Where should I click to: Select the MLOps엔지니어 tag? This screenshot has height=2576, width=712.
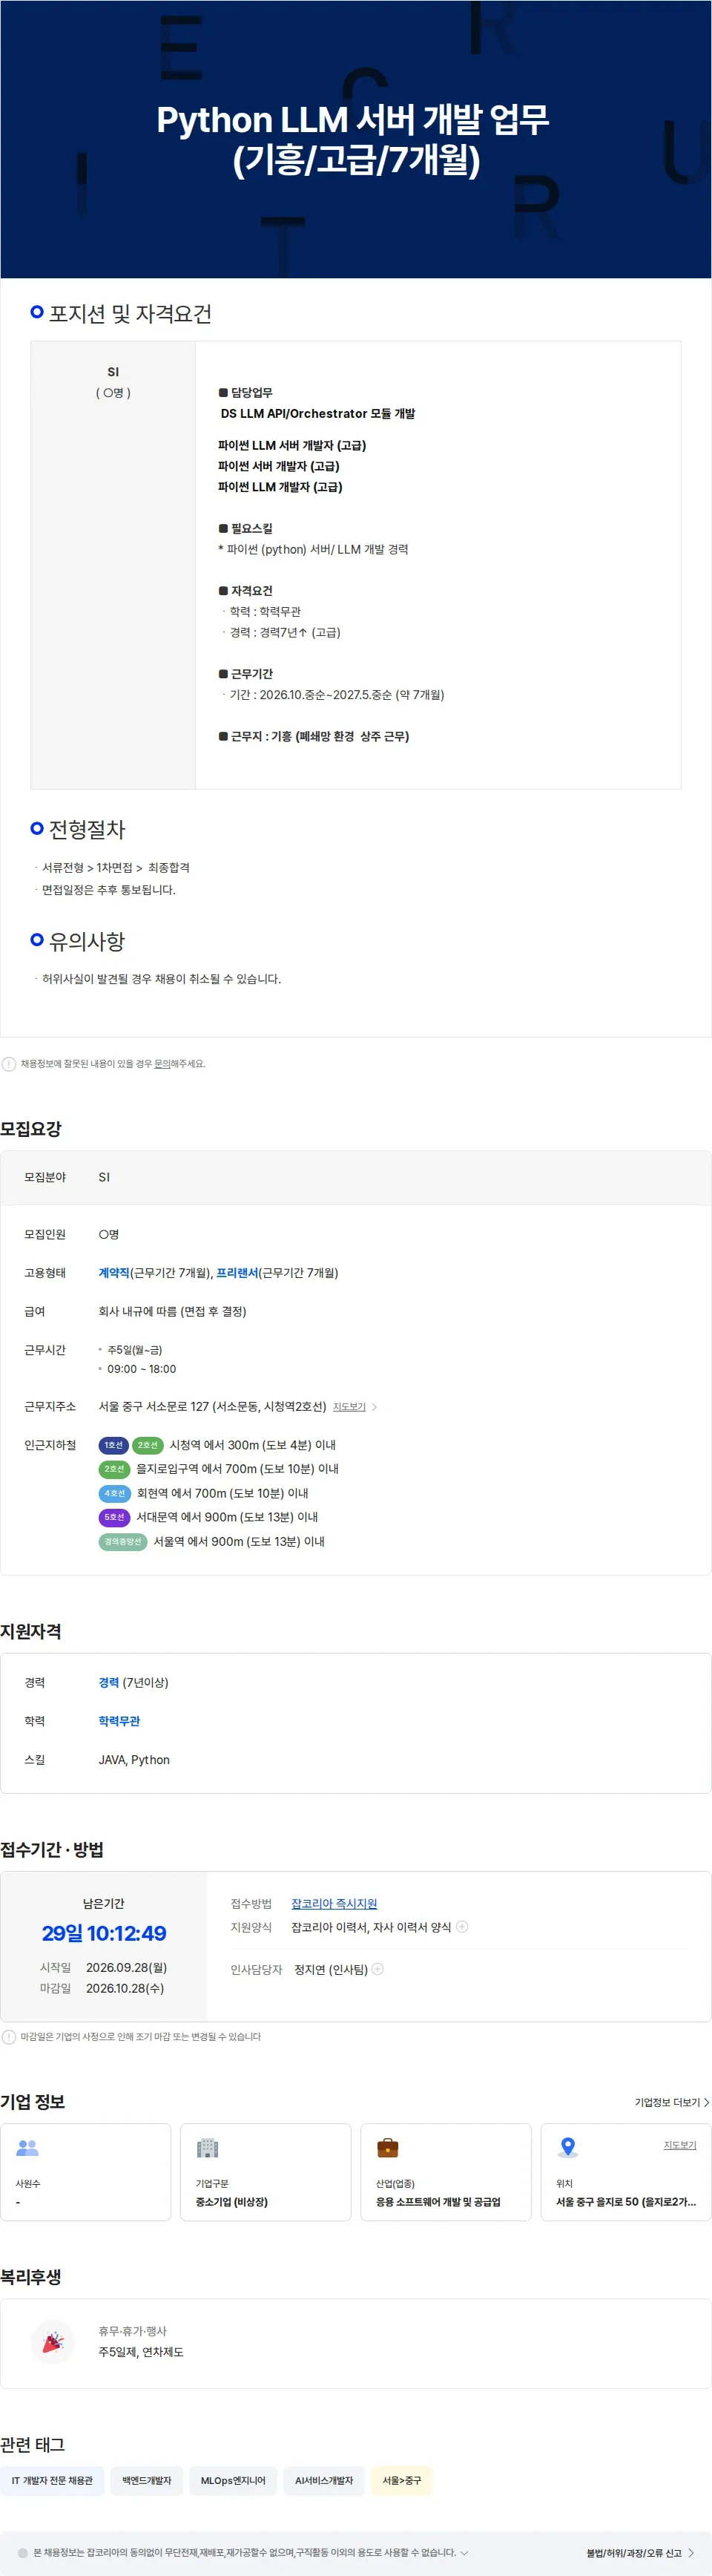coord(233,2481)
